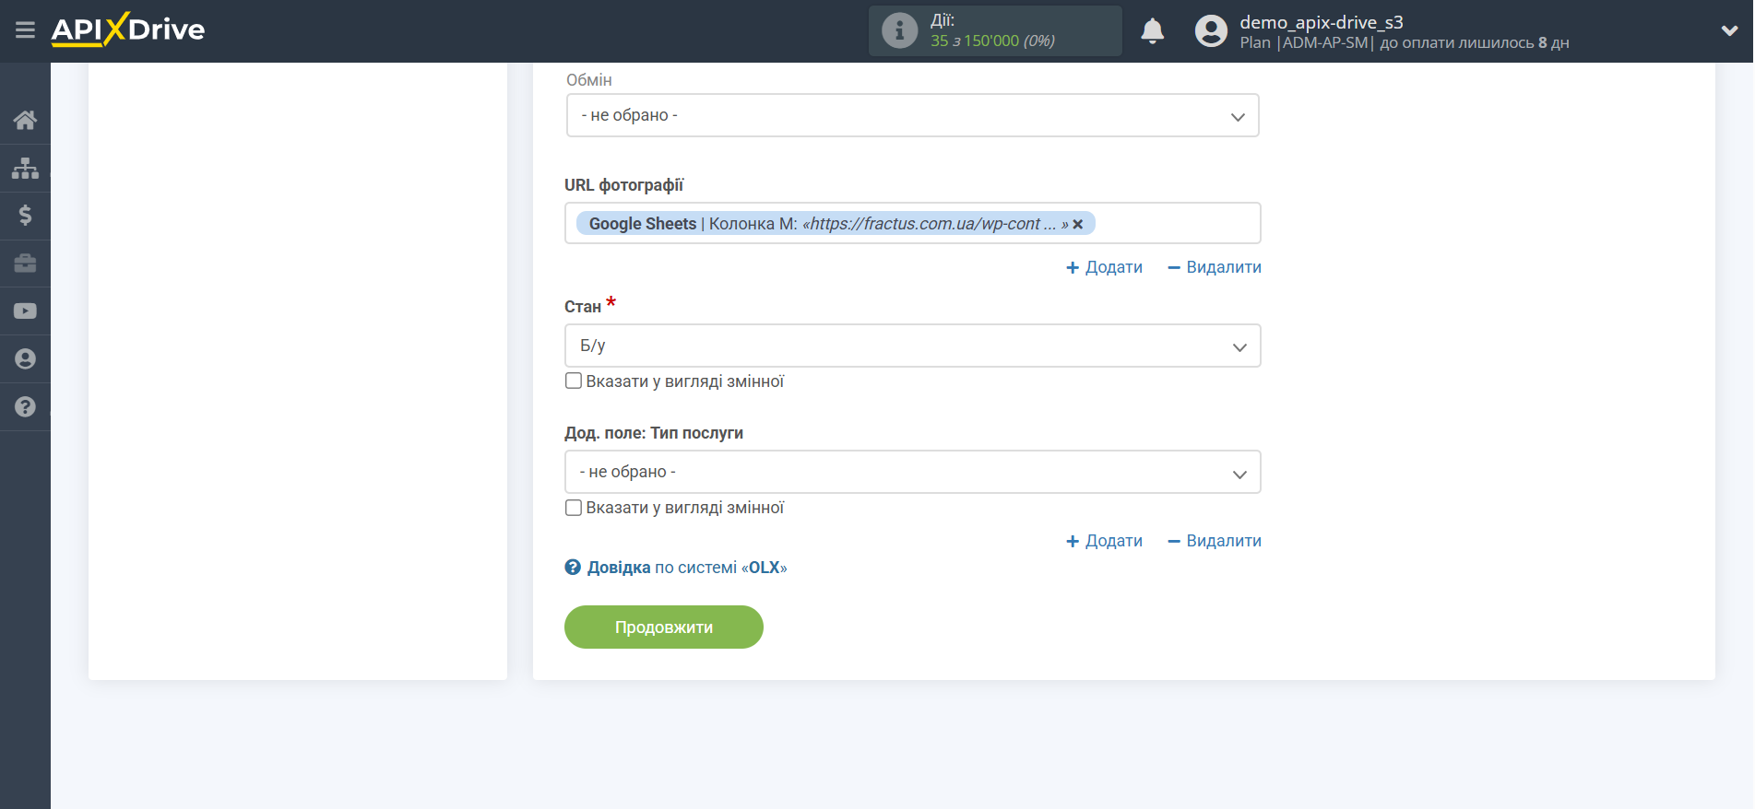This screenshot has width=1755, height=809.
Task: Check 'Вказати у вигляді змінної' under Тип послуги
Action: 574,508
